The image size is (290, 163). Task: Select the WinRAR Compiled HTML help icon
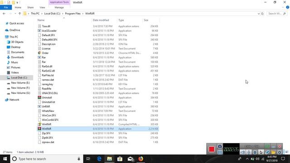click(x=39, y=124)
